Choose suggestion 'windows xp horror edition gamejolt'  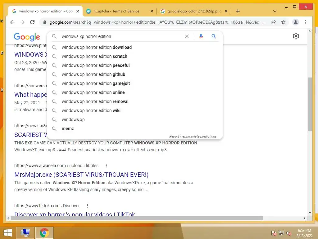coord(135,83)
